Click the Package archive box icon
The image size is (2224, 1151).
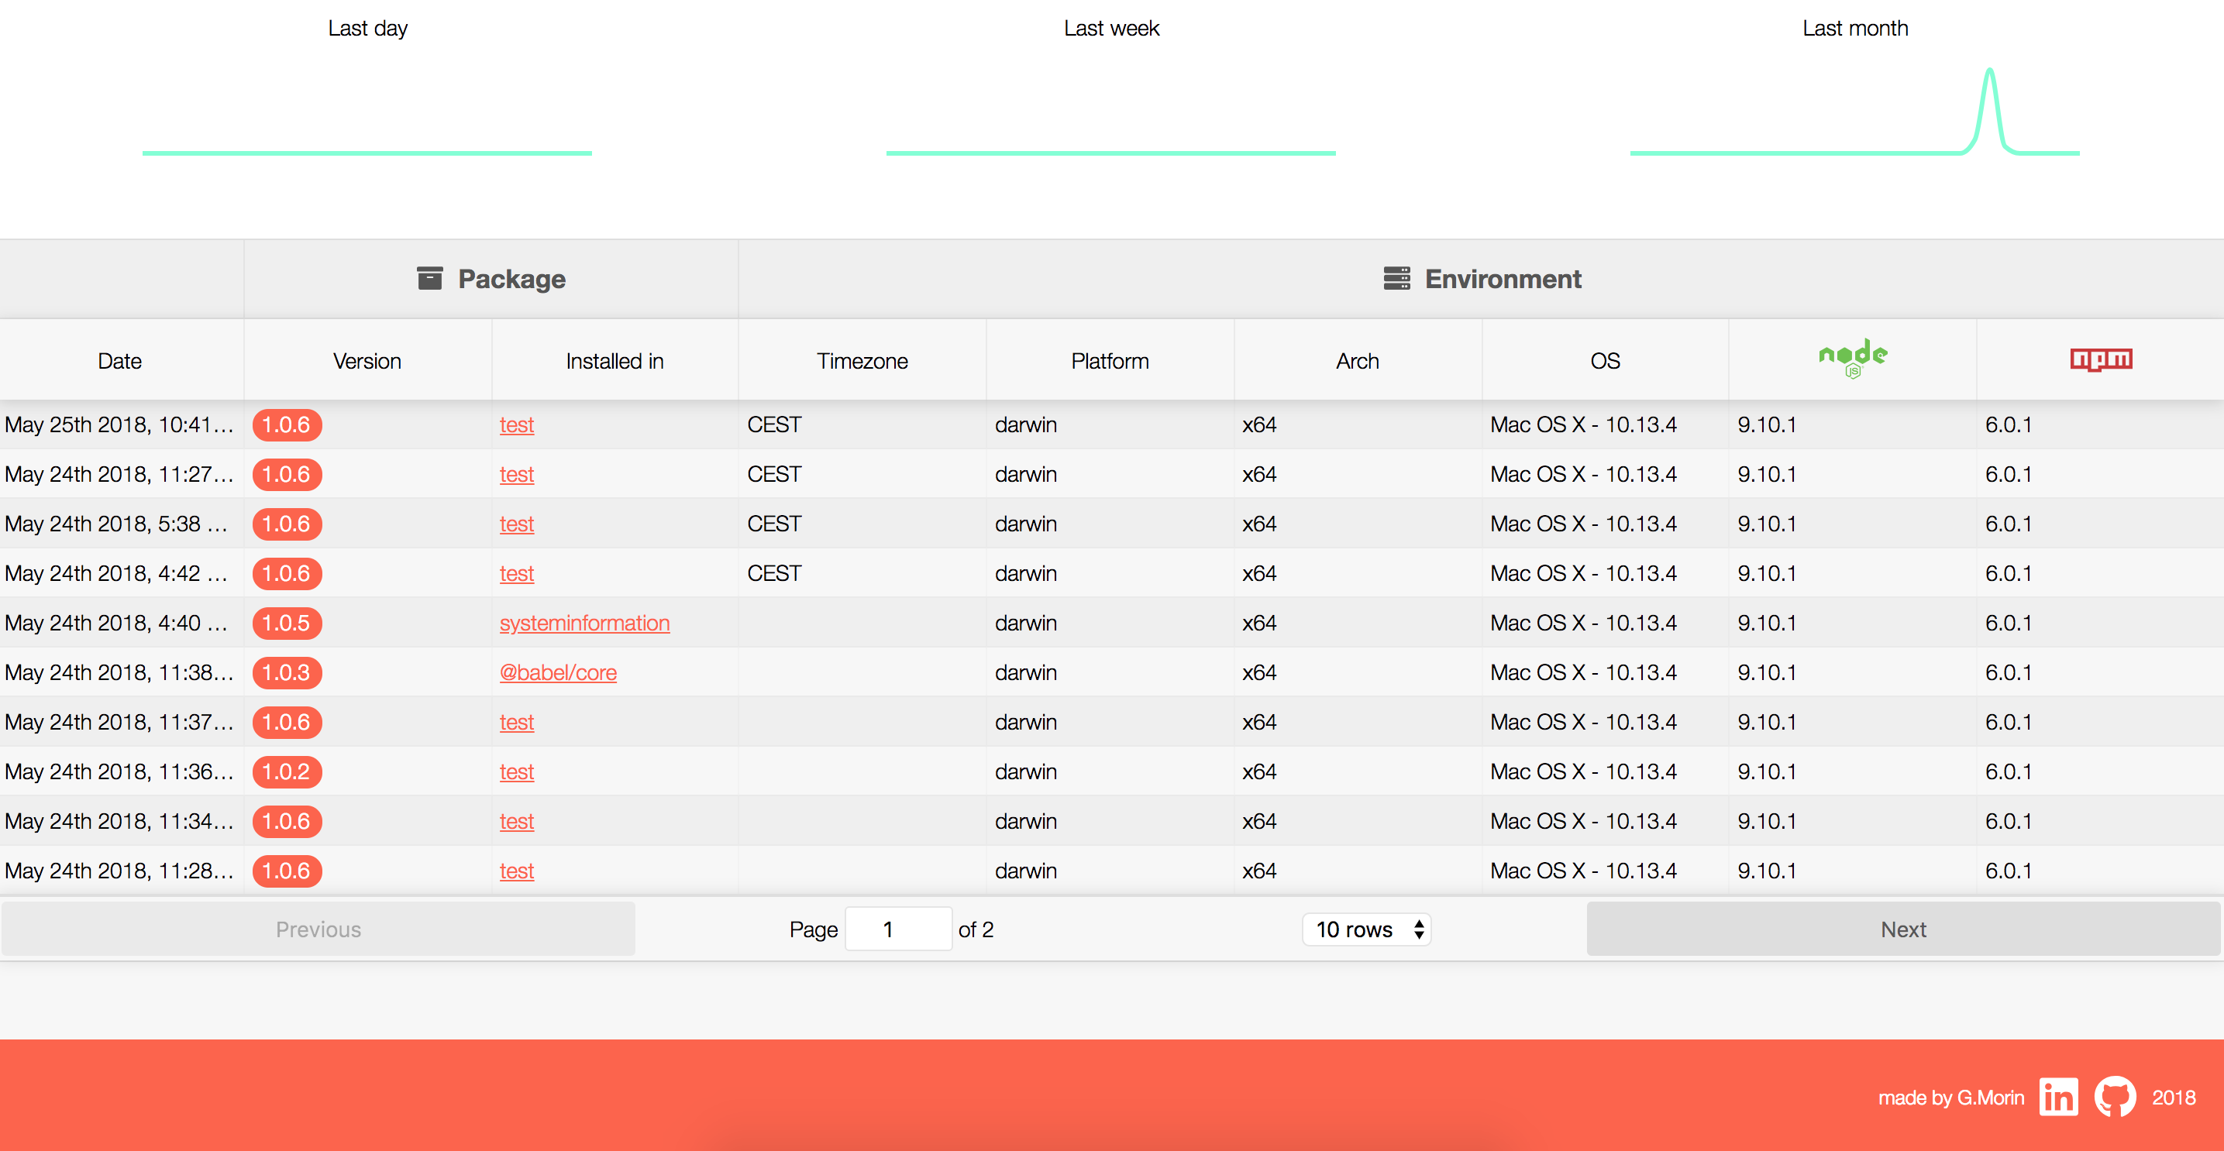coord(429,279)
